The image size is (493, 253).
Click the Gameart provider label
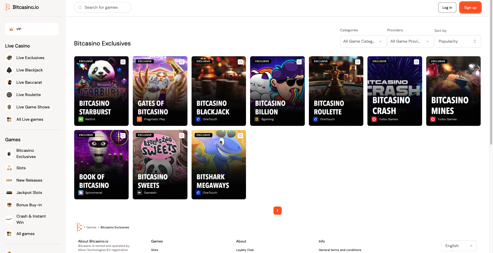(150, 193)
